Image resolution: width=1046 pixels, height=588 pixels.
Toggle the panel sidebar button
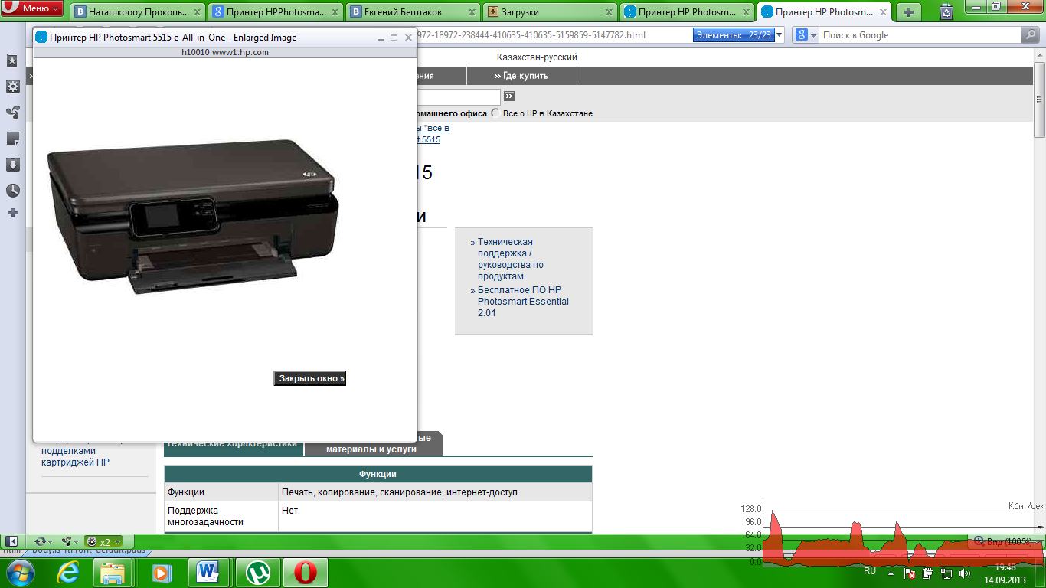12,541
